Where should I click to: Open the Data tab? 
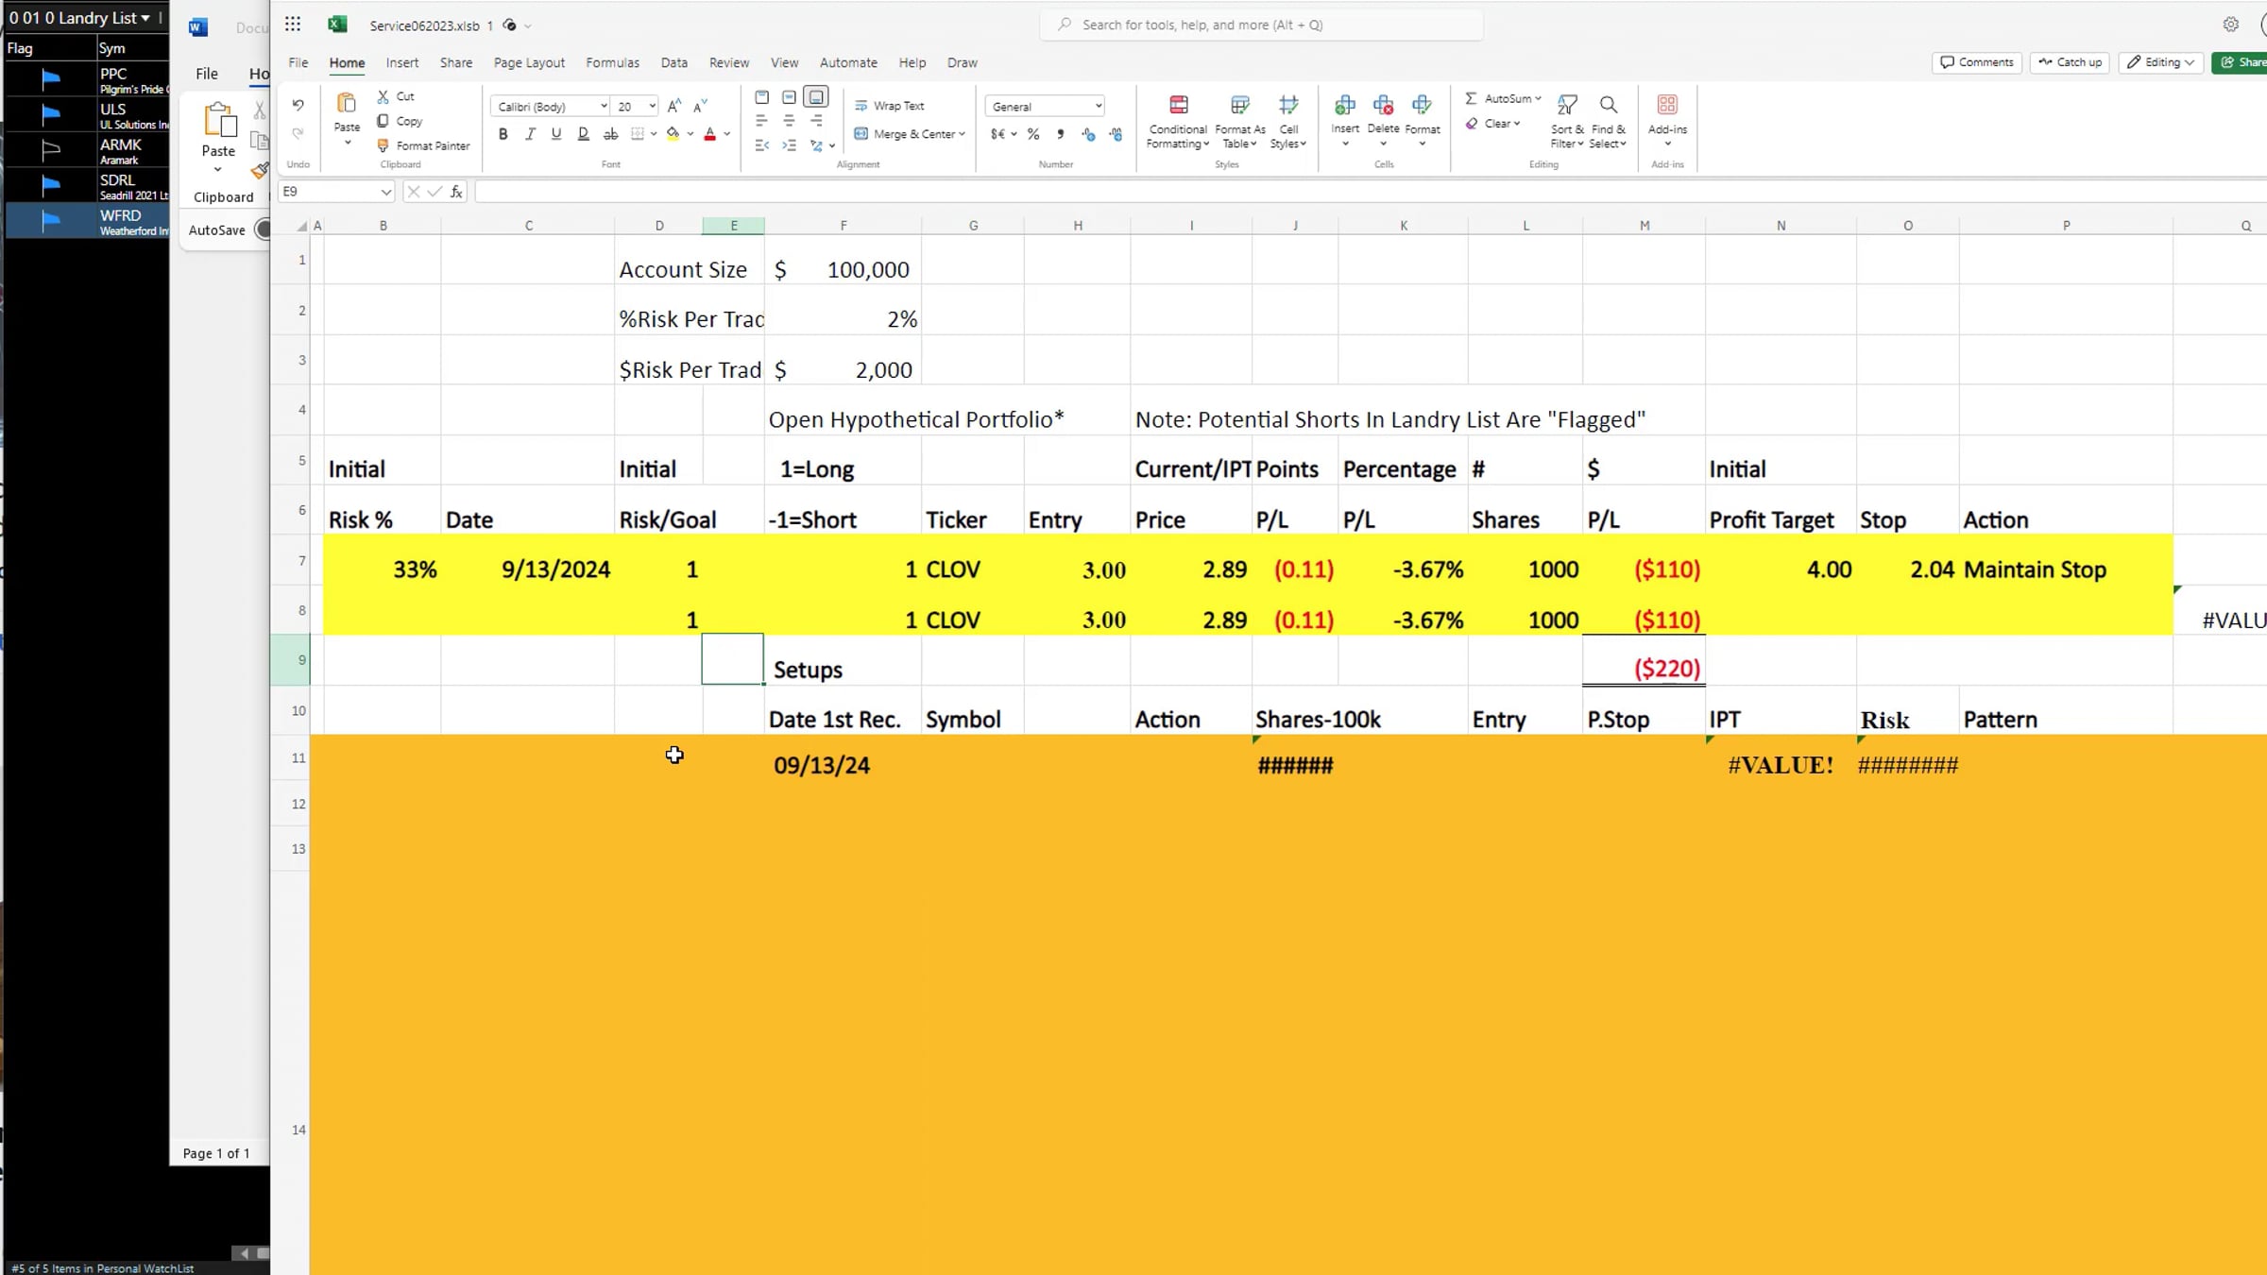674,62
